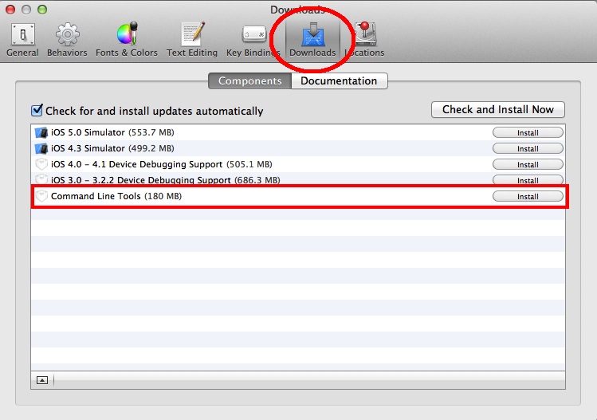Click the Command Line Tools package icon

41,196
